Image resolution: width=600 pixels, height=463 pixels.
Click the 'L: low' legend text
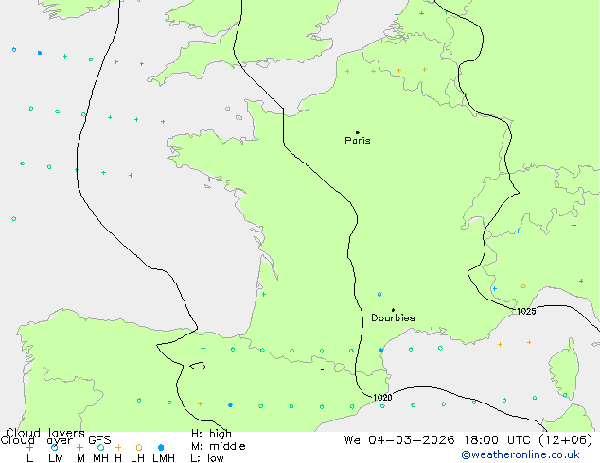(207, 458)
